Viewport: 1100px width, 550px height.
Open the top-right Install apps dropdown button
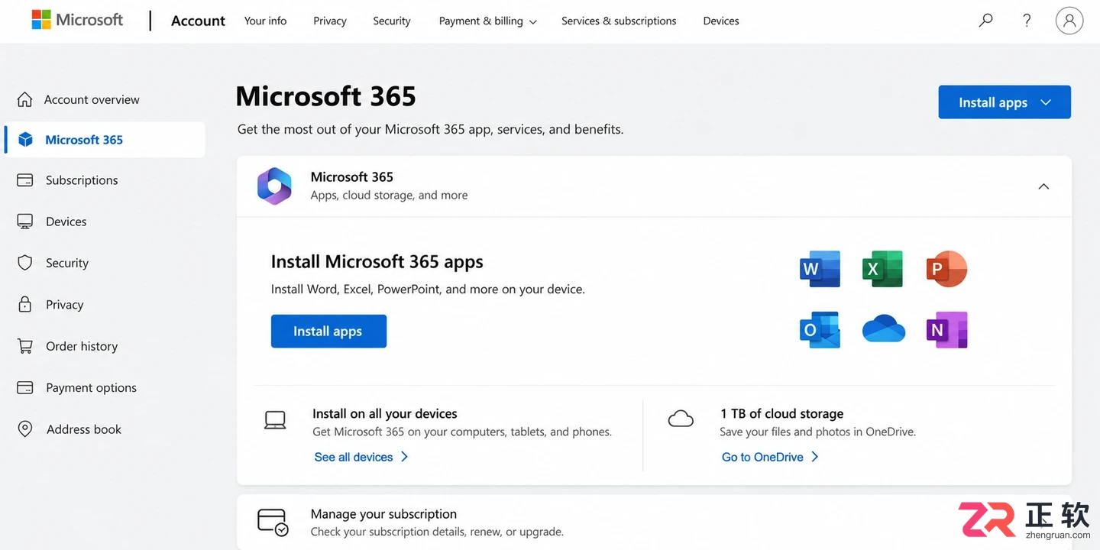coord(1005,102)
